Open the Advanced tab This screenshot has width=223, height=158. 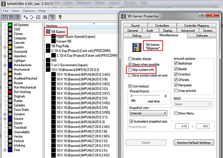188,31
